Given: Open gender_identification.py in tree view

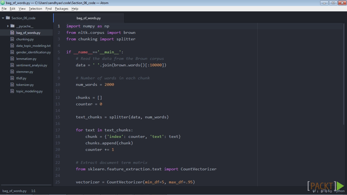Looking at the screenshot, I should pos(33,52).
